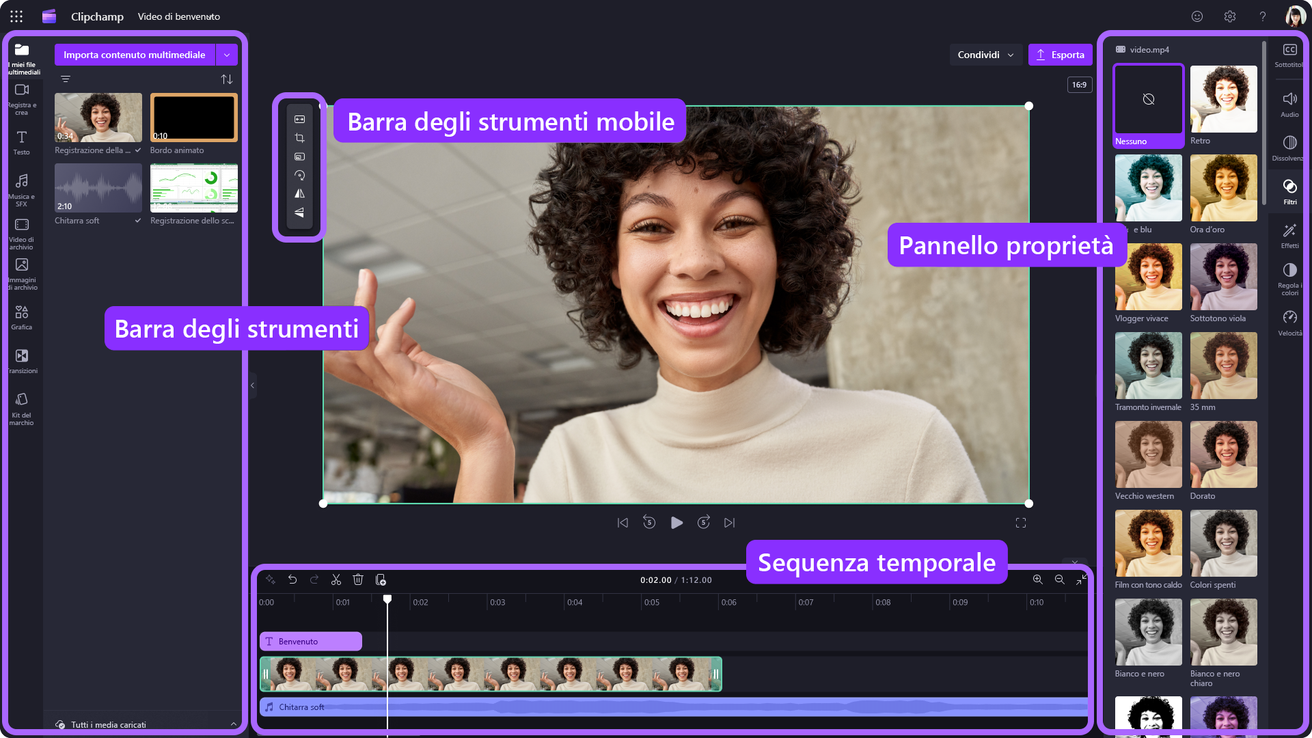Viewport: 1312px width, 738px height.
Task: Open the Kit del marchio tab
Action: tap(22, 409)
